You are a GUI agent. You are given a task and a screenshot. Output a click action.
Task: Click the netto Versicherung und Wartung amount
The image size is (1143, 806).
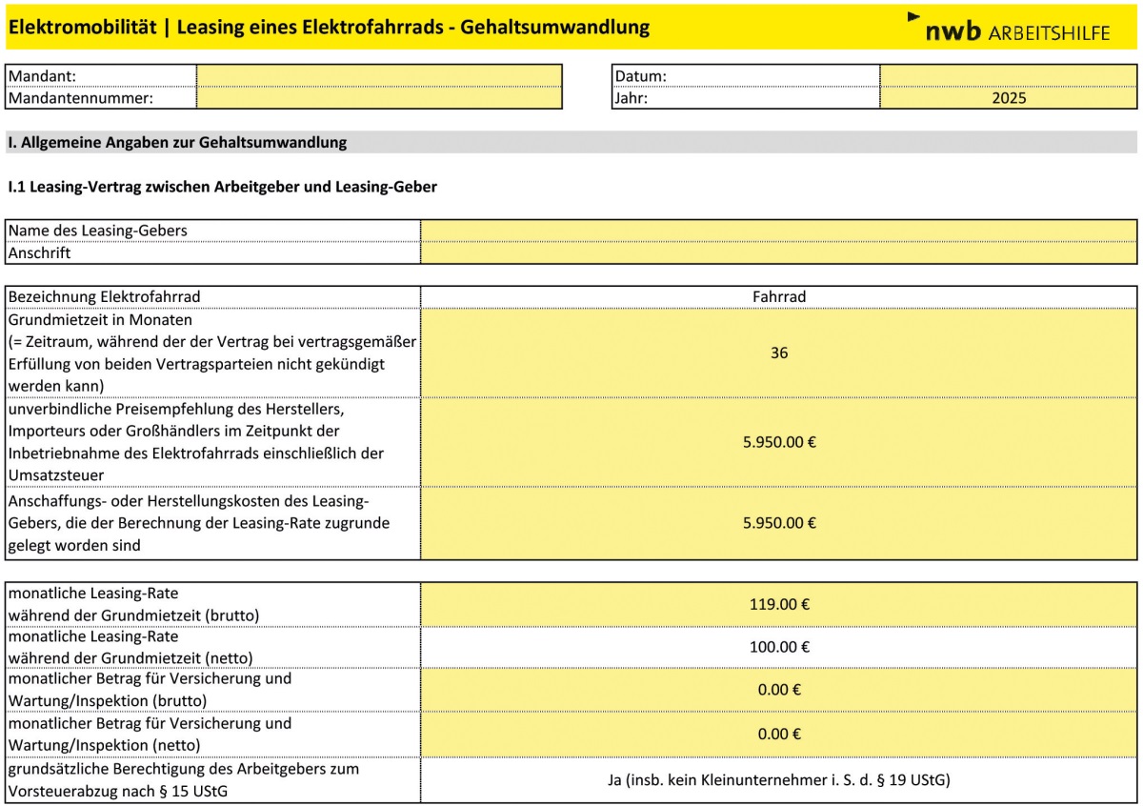778,734
